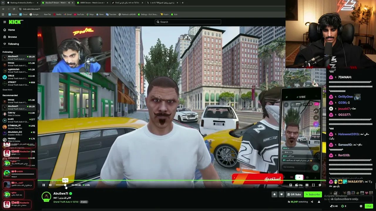
Task: Open the Settings - Kick Stream bookmark
Action: (x=148, y=14)
